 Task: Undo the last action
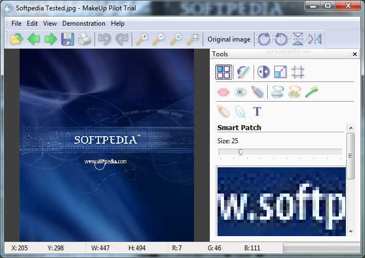[104, 39]
